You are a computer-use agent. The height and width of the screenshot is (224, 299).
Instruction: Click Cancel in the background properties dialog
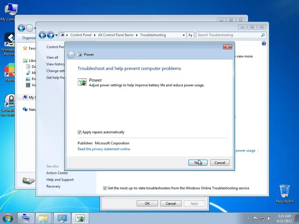coord(171,203)
